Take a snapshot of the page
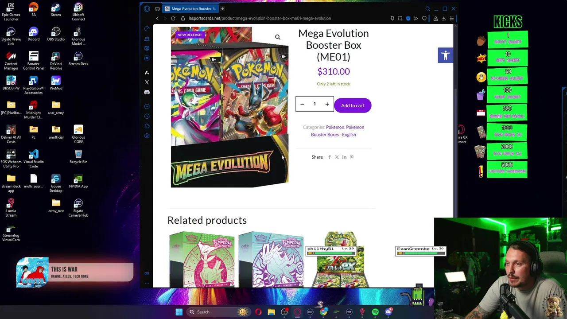 (x=400, y=18)
